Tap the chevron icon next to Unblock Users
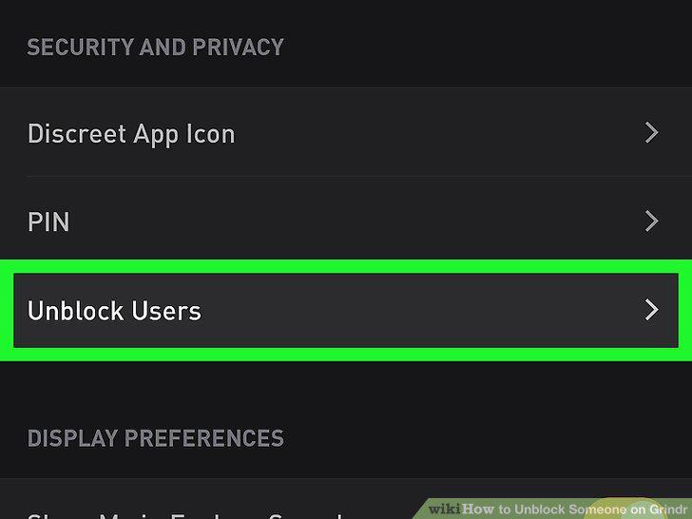 tap(651, 310)
